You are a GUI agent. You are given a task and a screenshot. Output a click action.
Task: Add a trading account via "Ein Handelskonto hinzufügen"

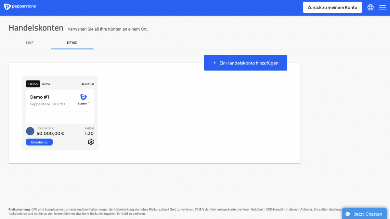pyautogui.click(x=245, y=63)
